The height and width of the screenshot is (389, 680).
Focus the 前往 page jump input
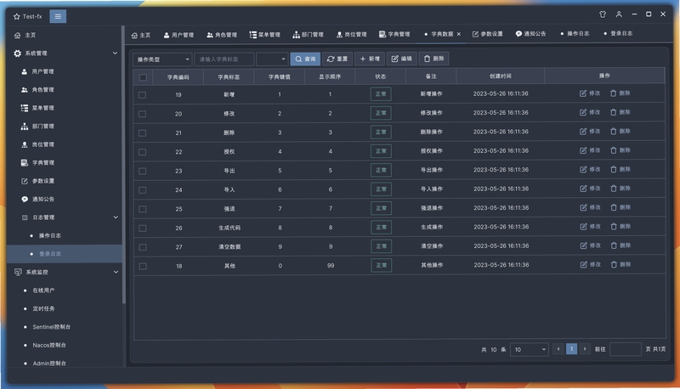625,349
